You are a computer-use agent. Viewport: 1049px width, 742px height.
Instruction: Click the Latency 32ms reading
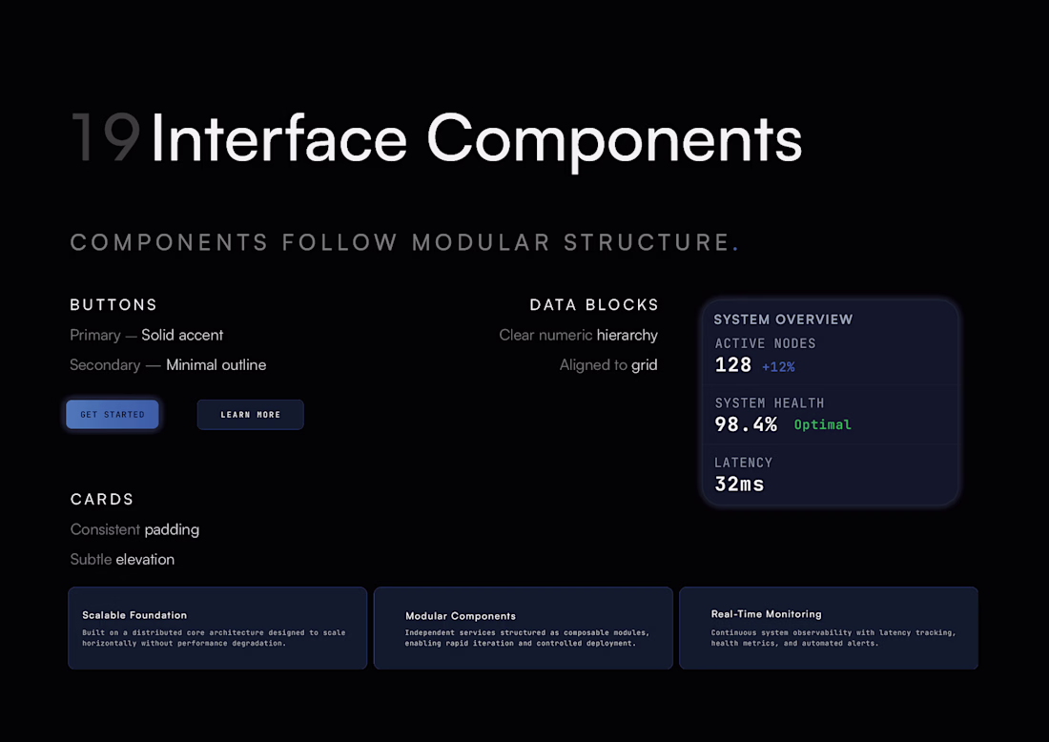coord(739,484)
